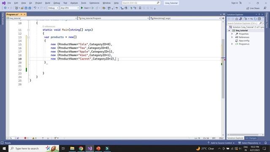Click the Go to next issue arrow
270x152 pixels.
pyautogui.click(x=48, y=138)
